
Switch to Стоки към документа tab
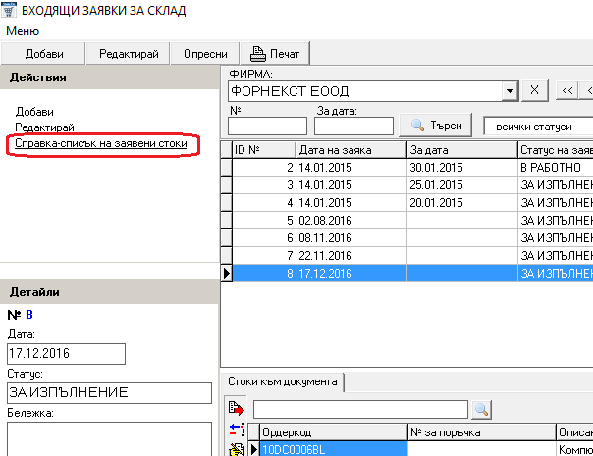tap(282, 381)
